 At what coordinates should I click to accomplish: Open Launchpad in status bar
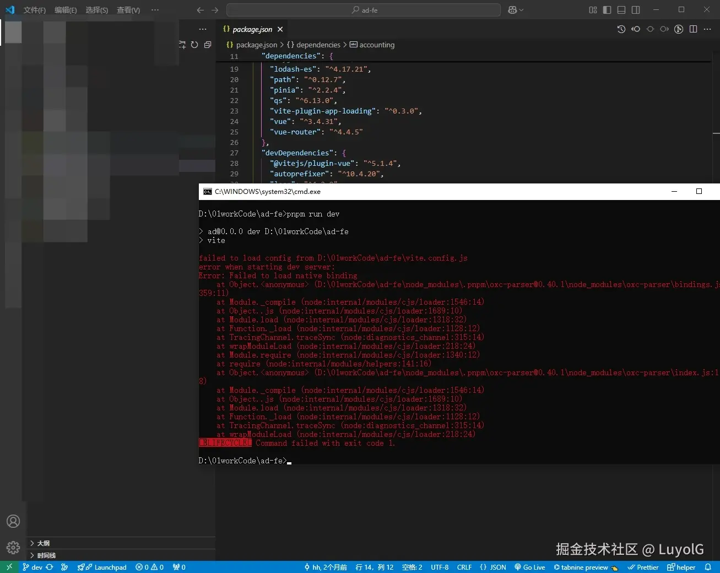102,567
